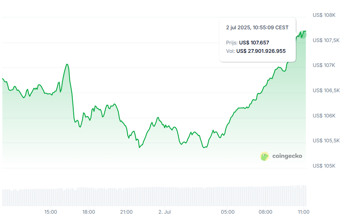Viewport: 342px width, 216px height.
Task: Click the tooltip price US$ 107.657
Action: click(254, 43)
